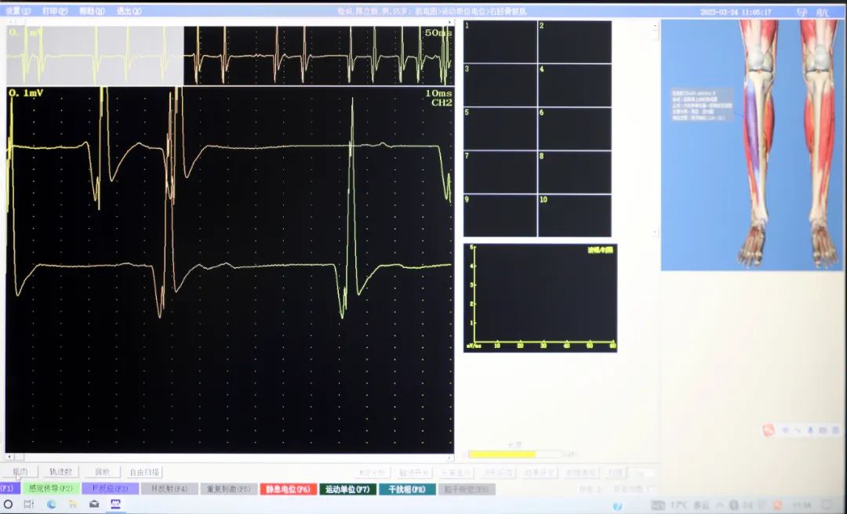The width and height of the screenshot is (847, 514).
Task: Open Microsoft Edge from the taskbar
Action: pos(52,504)
